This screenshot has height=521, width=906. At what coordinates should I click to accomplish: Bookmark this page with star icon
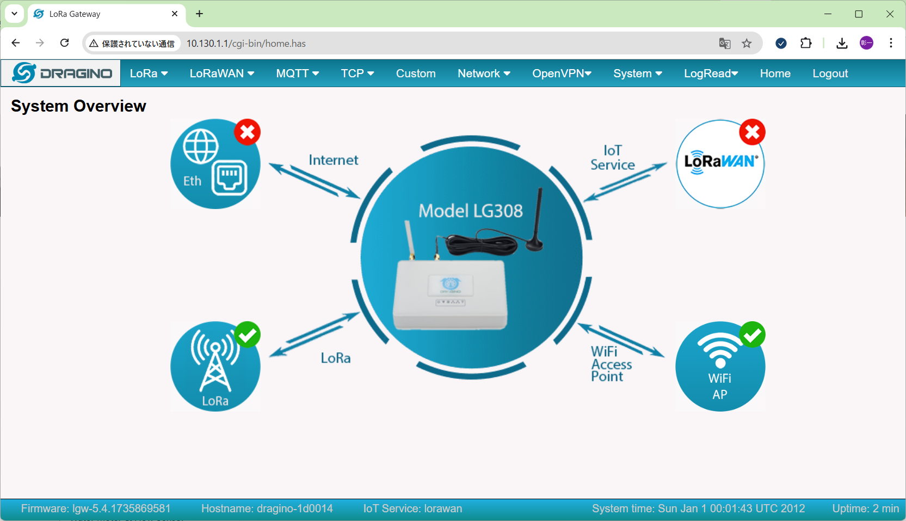pos(747,44)
